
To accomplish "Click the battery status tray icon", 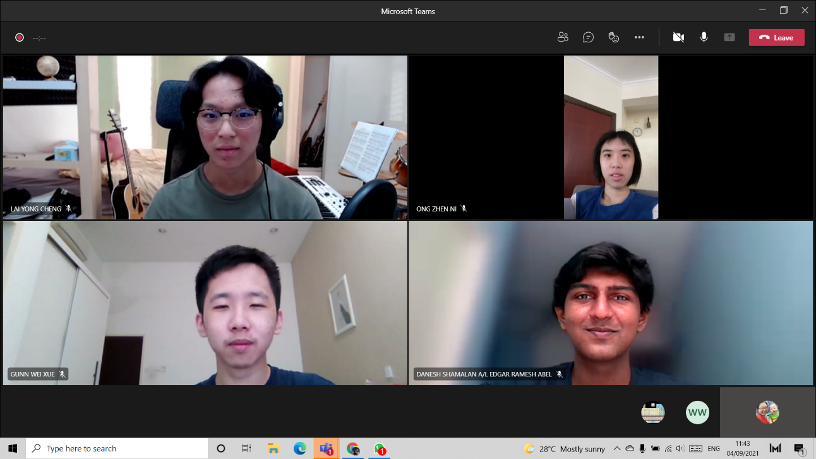I will click(655, 449).
